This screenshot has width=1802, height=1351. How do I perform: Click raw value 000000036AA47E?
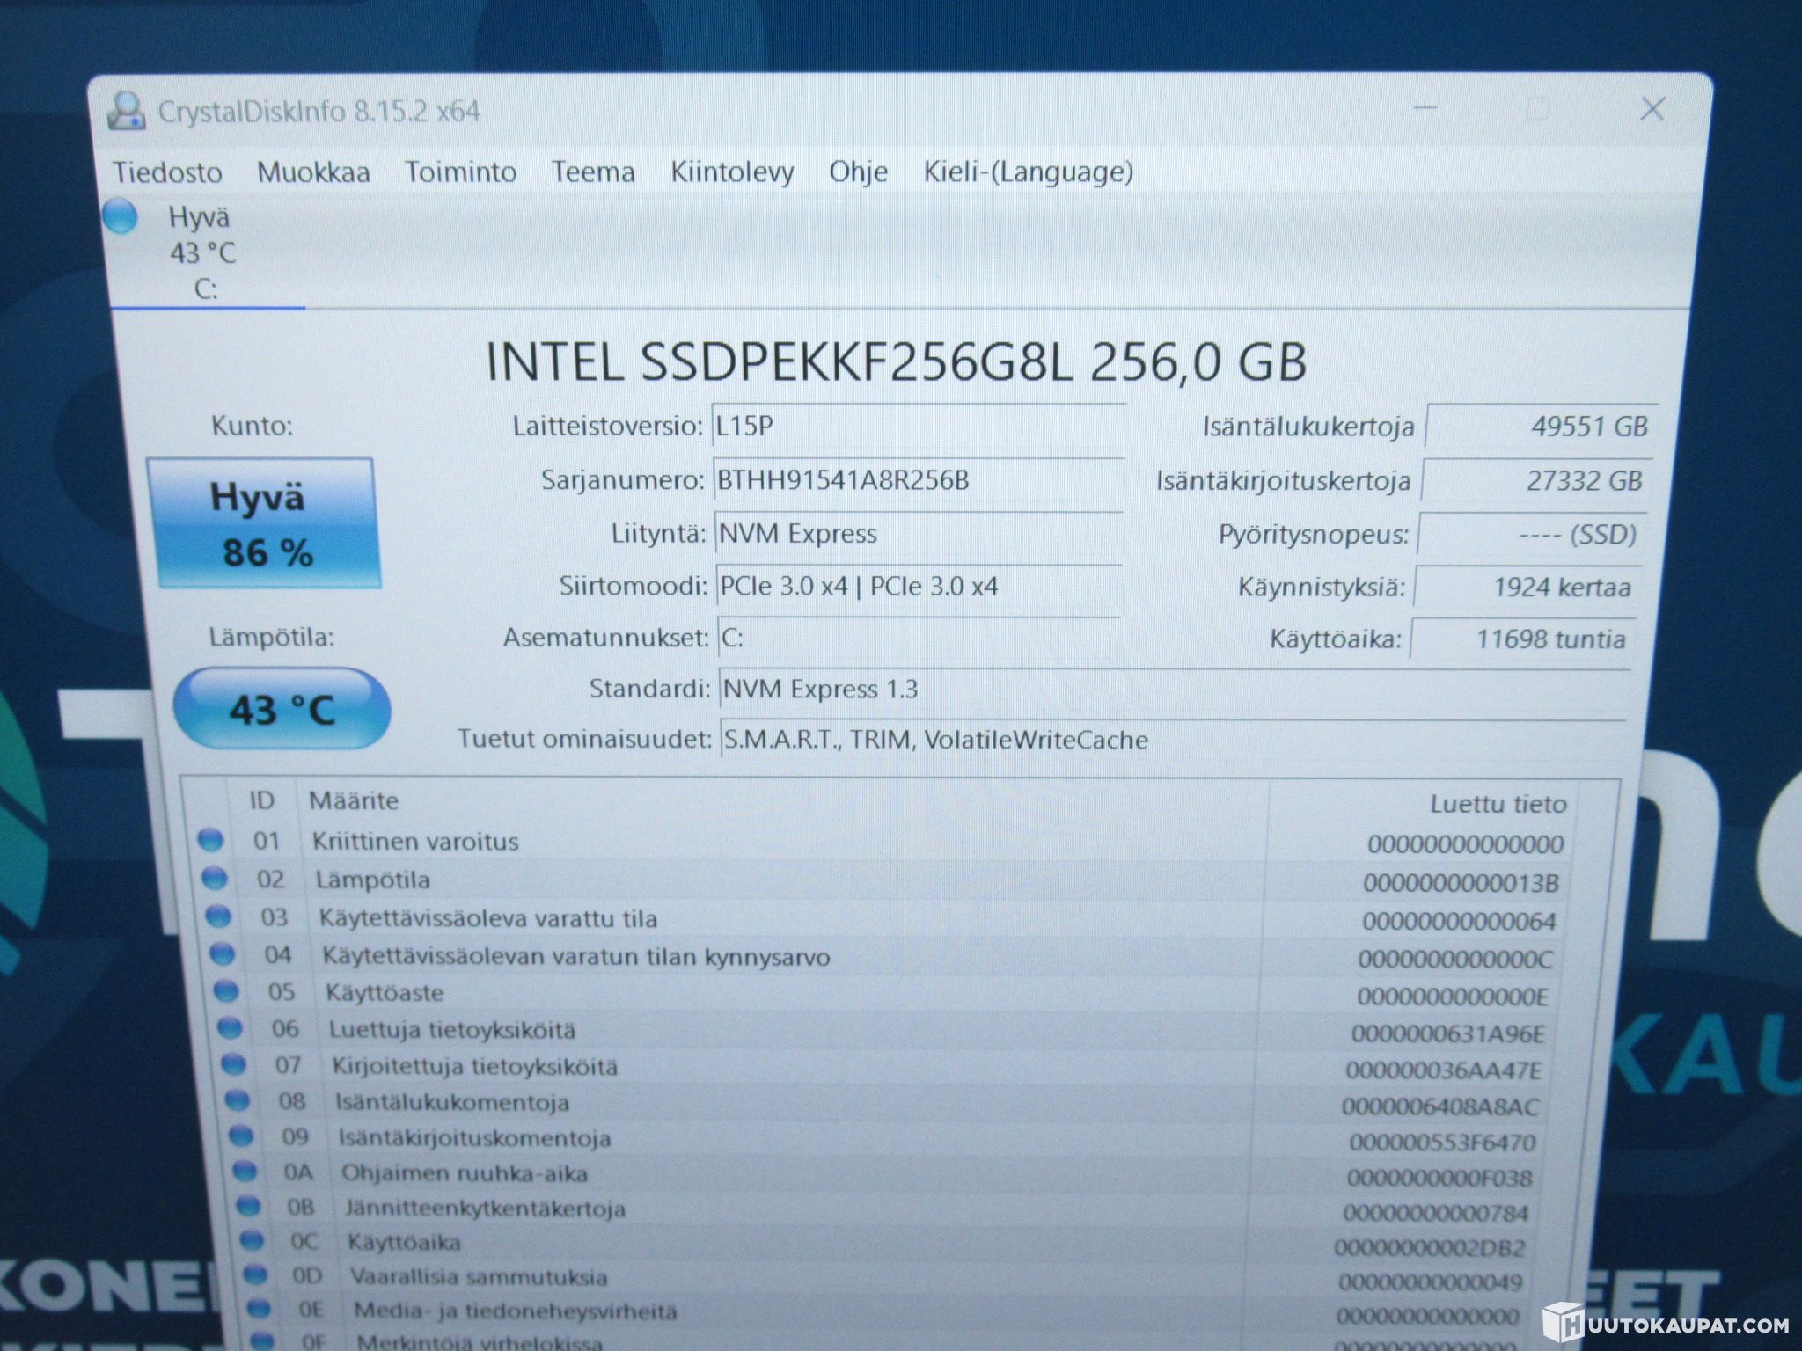tap(1444, 1070)
